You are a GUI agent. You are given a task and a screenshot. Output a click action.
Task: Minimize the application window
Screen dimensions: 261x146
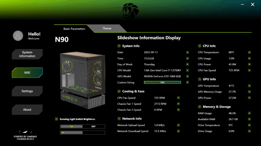(x=242, y=4)
